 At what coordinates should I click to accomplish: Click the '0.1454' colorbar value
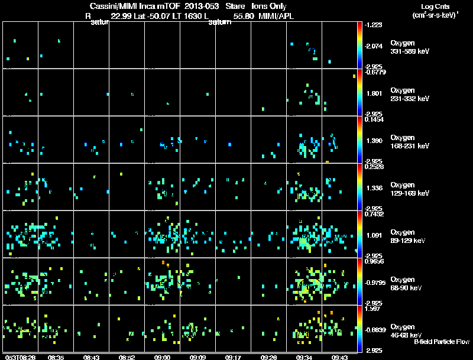[x=374, y=119]
